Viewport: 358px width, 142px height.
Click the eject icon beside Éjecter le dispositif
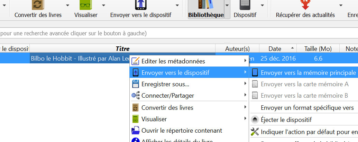[x=255, y=119]
